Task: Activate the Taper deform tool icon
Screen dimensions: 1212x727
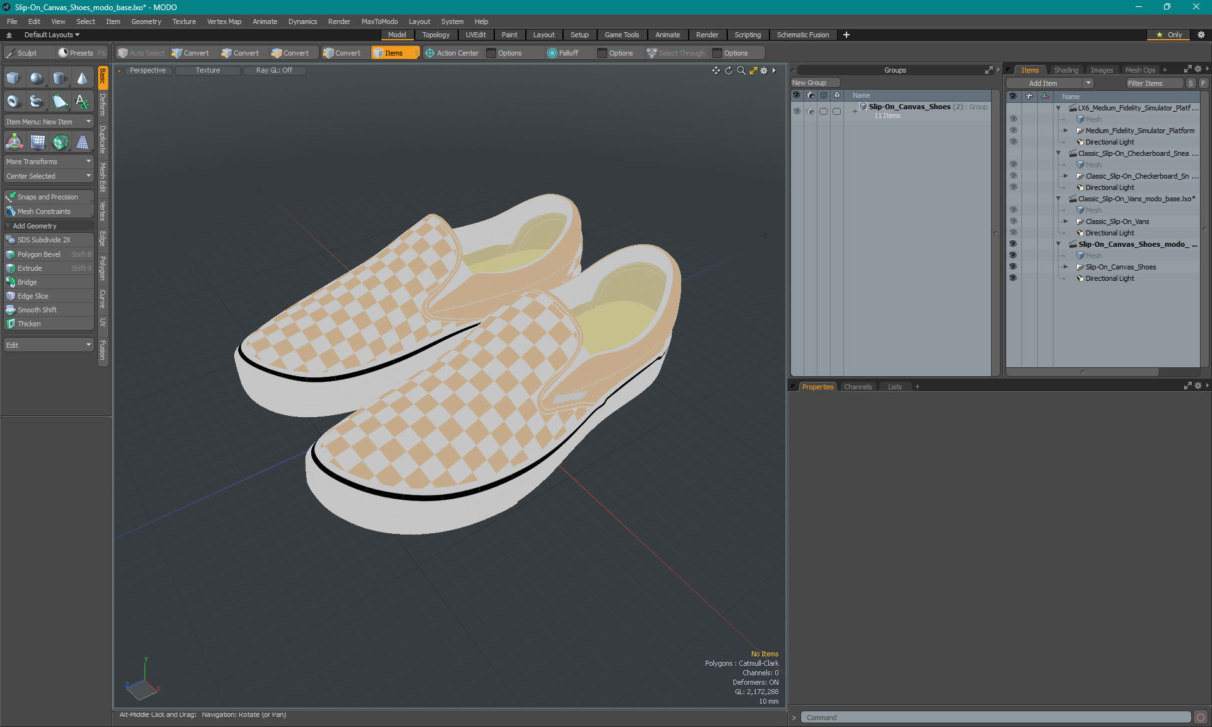Action: [82, 142]
